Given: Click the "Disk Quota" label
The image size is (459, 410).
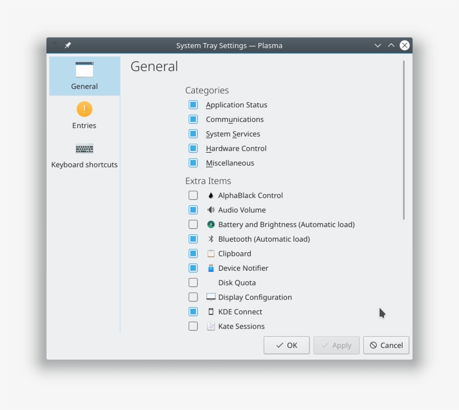Looking at the screenshot, I should [x=237, y=283].
